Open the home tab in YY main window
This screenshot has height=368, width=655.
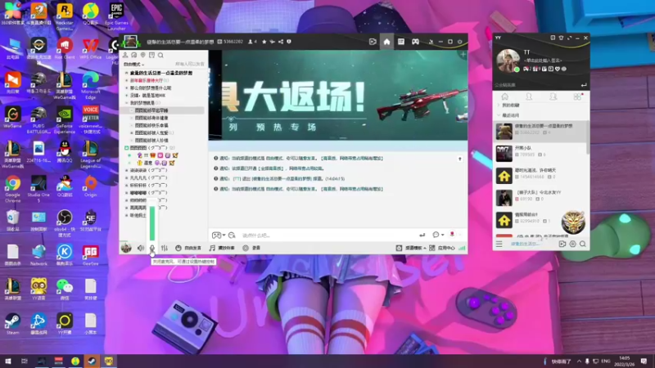coord(504,96)
